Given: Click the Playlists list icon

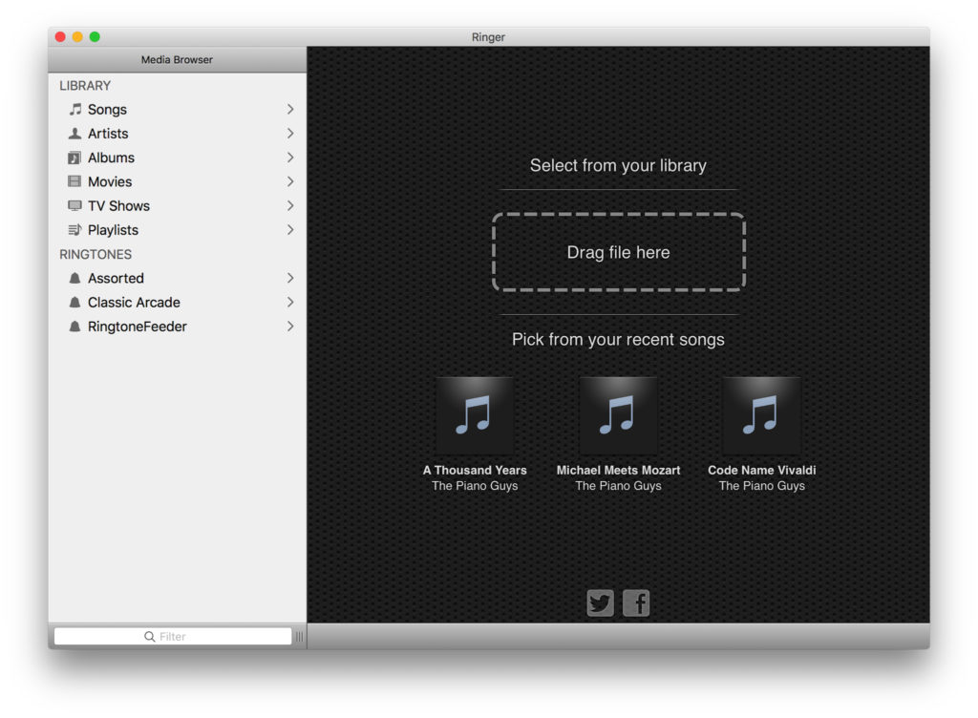Looking at the screenshot, I should pyautogui.click(x=74, y=230).
